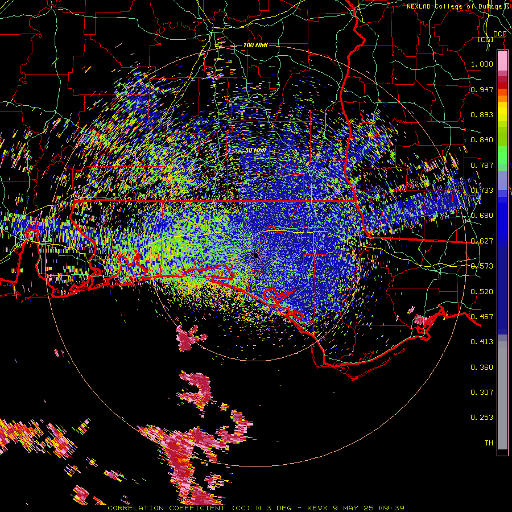This screenshot has height=512, width=512.
Task: Click the DCC label above color bar
Action: (x=499, y=34)
